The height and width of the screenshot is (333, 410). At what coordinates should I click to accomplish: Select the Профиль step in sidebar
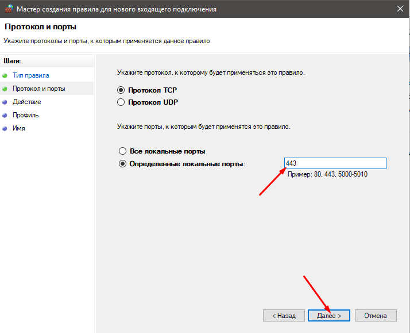point(26,115)
